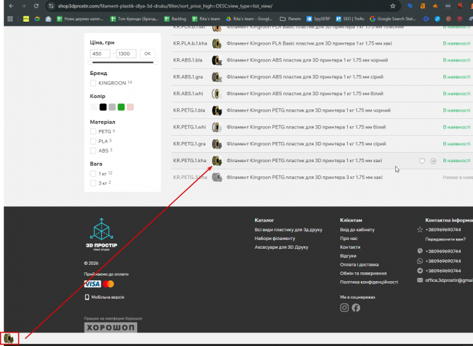The image size is (473, 346).
Task: Open the SEO | Trello bookmark
Action: [350, 19]
